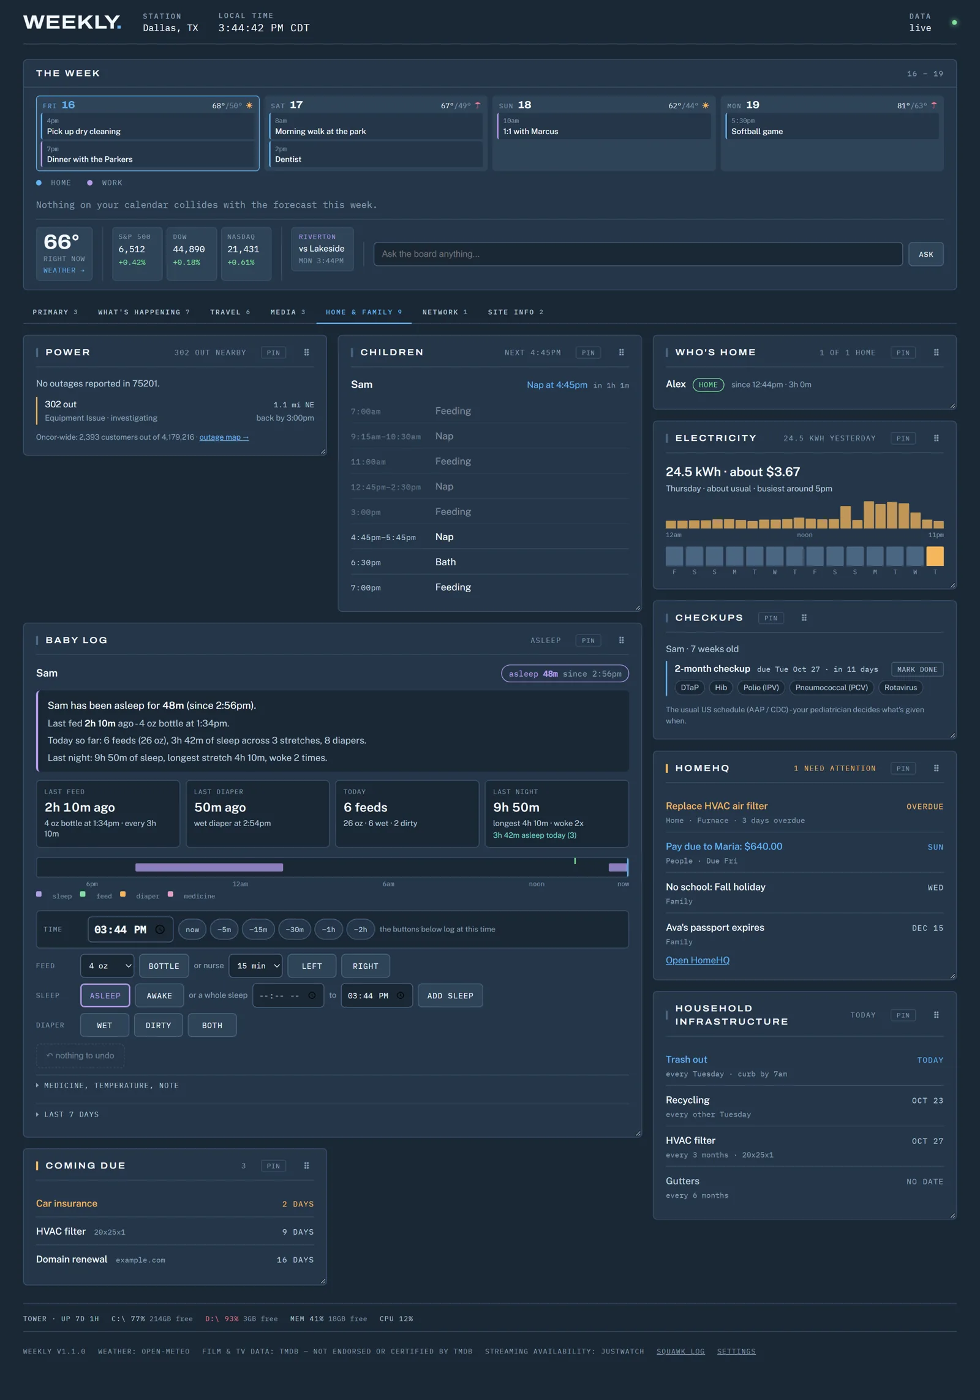Click the sleep bar on timeline
The width and height of the screenshot is (980, 1400).
click(x=209, y=867)
